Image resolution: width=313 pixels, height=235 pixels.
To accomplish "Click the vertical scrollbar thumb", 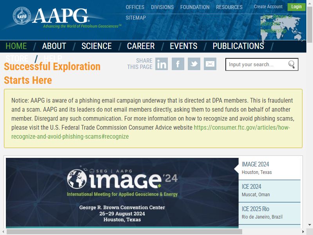I will pos(309,25).
